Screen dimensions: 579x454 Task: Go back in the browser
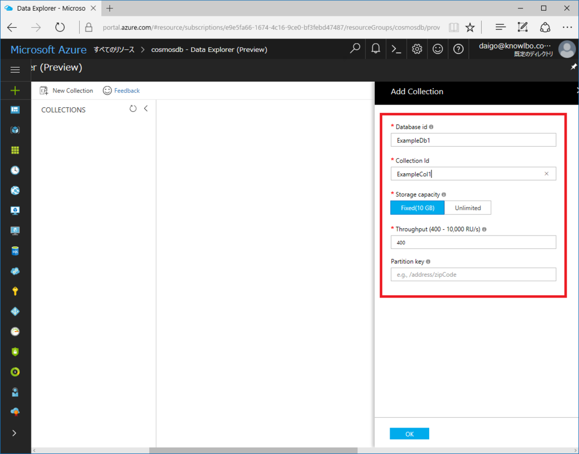(12, 27)
